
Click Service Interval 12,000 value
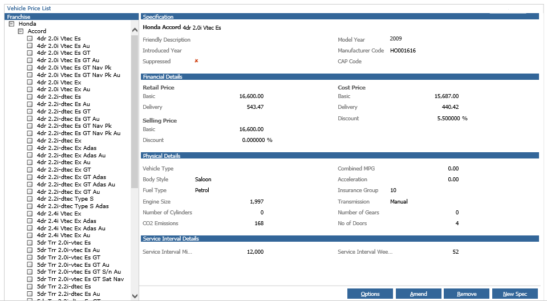(x=256, y=252)
